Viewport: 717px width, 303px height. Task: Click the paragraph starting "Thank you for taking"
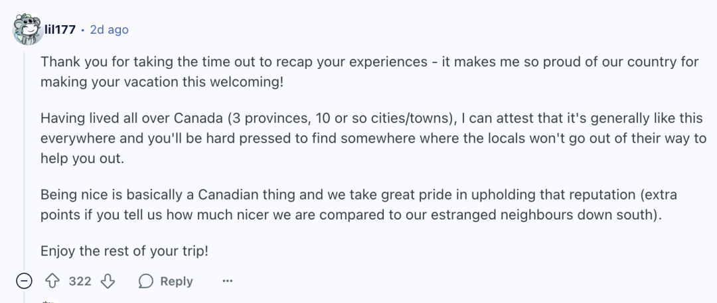click(x=370, y=72)
